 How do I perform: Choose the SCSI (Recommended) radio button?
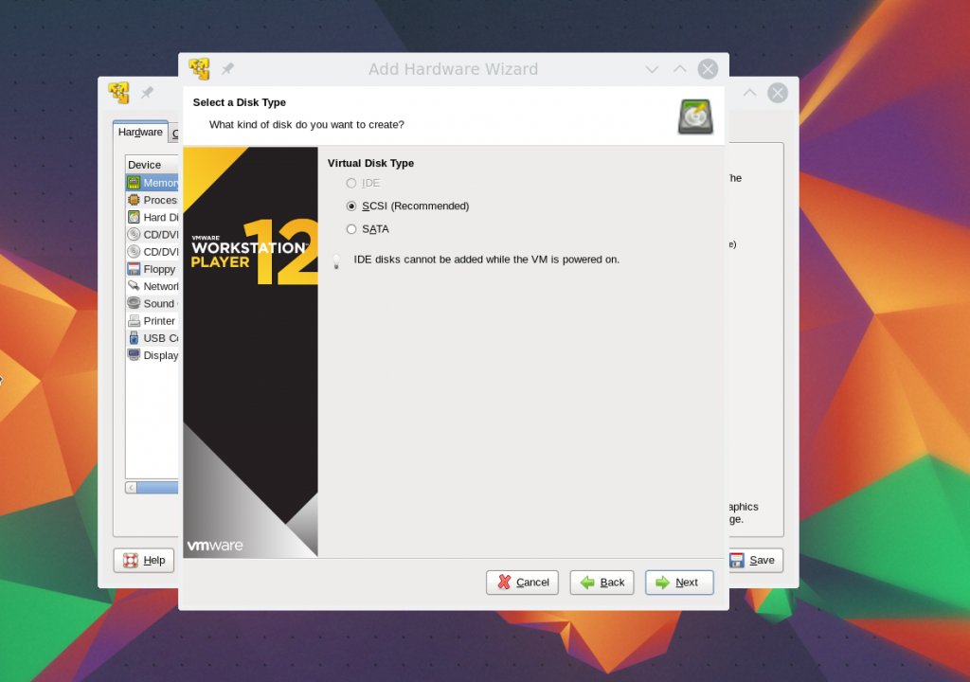[351, 206]
